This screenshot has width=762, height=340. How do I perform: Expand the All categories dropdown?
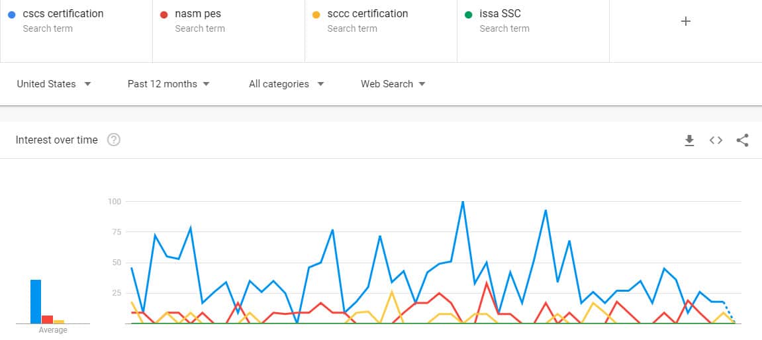click(x=286, y=84)
